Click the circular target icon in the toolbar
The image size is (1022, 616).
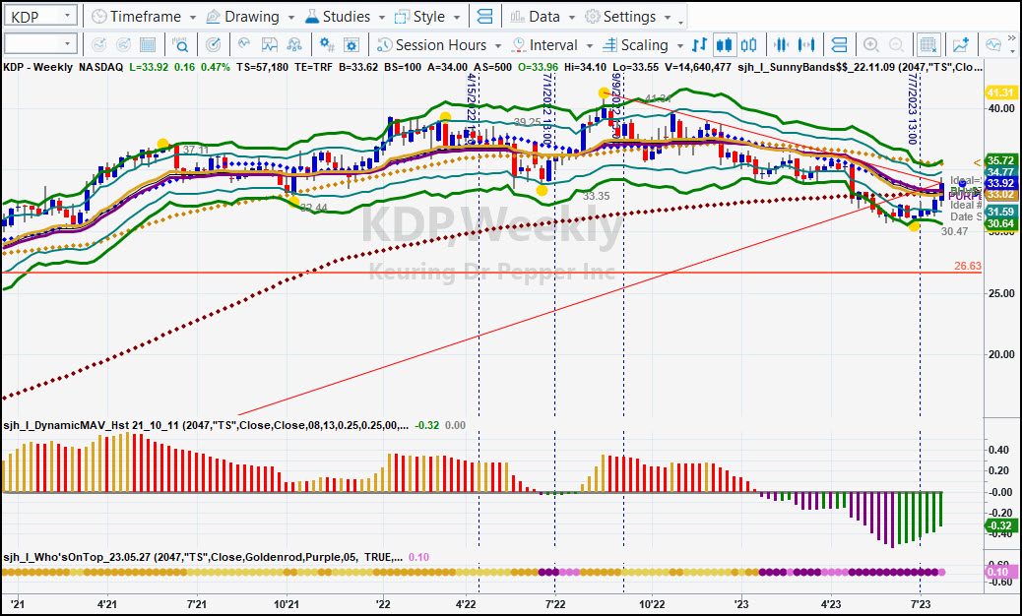[213, 45]
